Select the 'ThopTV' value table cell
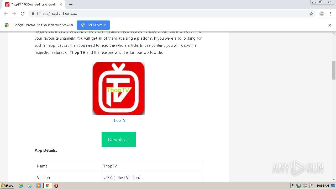Screen dimensions: 336x189 pos(152,166)
